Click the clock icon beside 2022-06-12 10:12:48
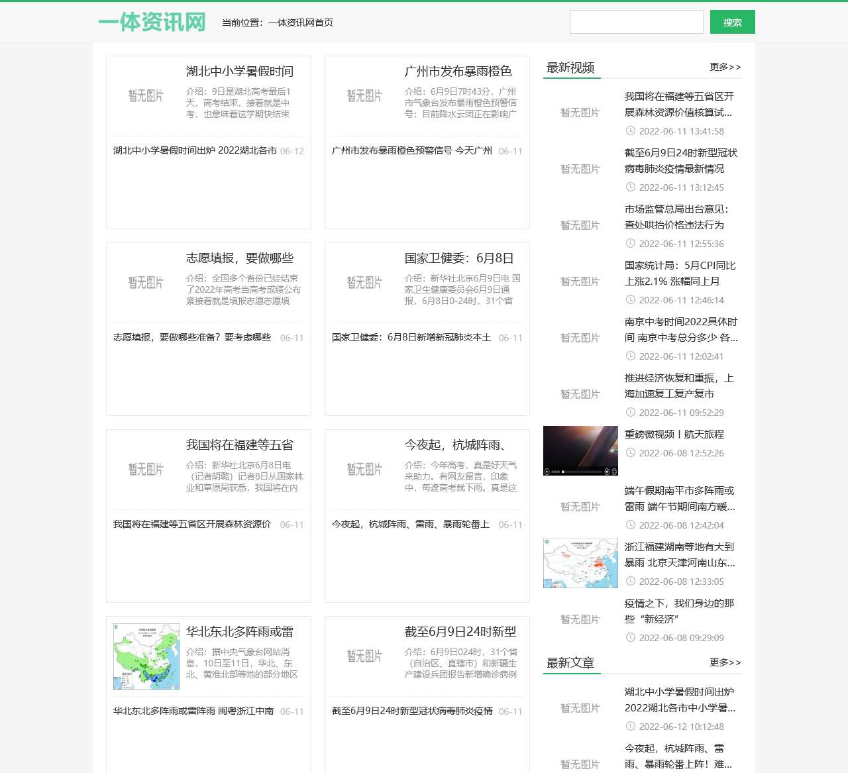Image resolution: width=848 pixels, height=773 pixels. tap(631, 727)
